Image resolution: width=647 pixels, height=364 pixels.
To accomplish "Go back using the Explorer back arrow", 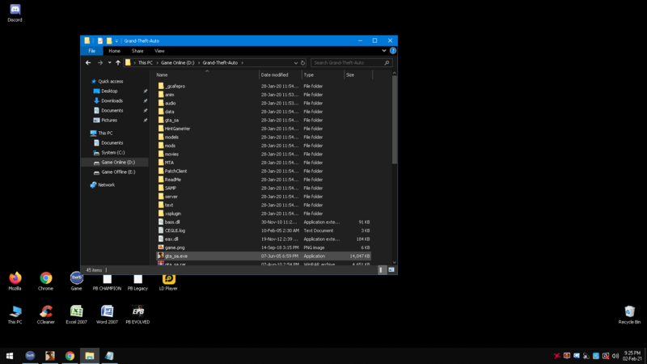I will (88, 63).
